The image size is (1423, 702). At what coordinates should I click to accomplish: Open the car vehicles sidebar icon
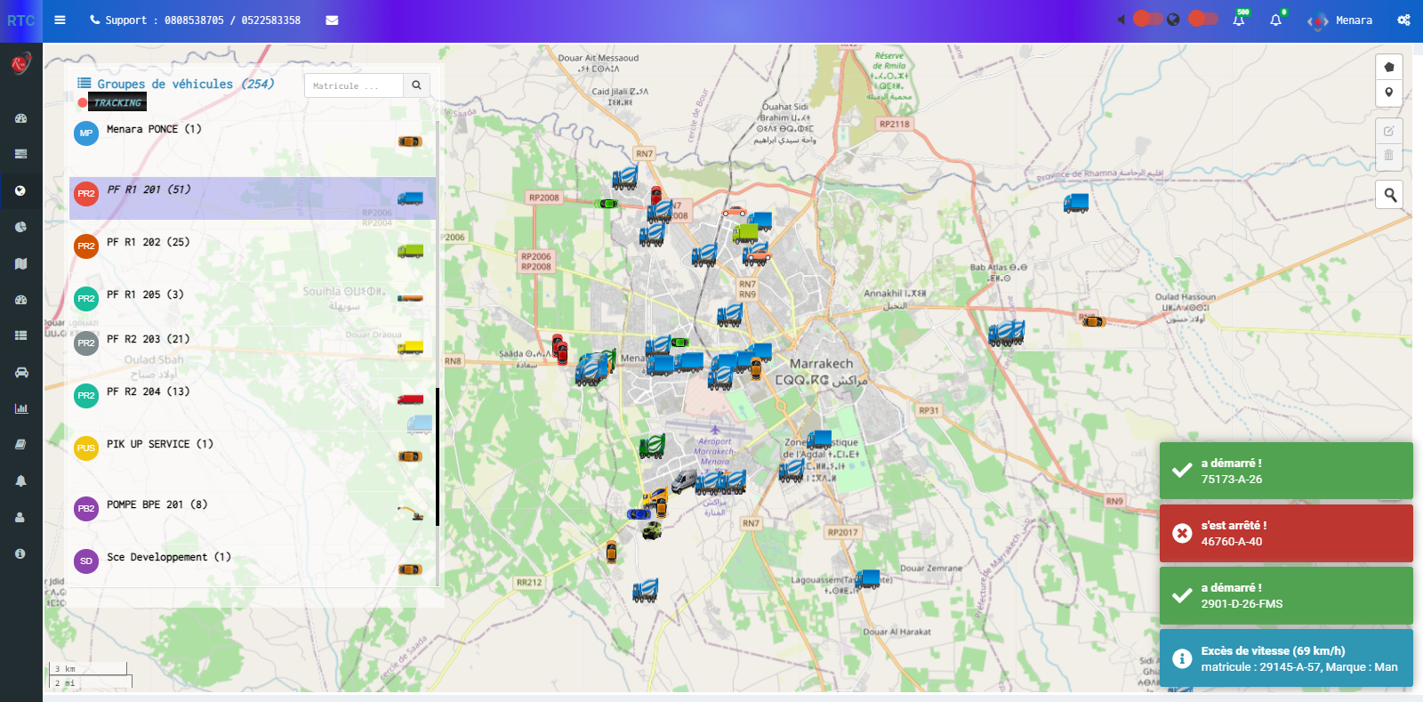tap(20, 372)
